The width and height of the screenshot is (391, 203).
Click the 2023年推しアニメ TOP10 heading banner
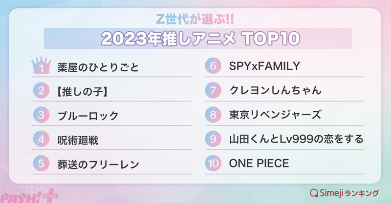(197, 38)
